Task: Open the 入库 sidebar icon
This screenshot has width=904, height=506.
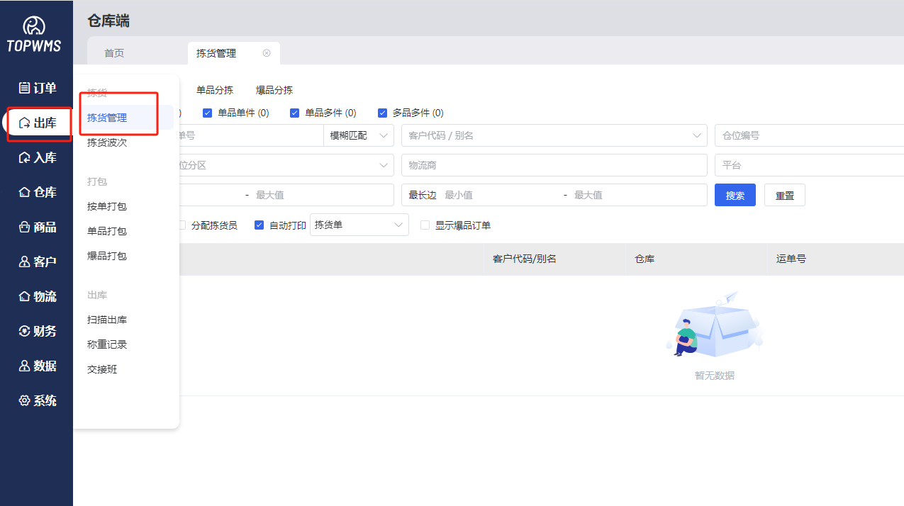Action: tap(25, 157)
